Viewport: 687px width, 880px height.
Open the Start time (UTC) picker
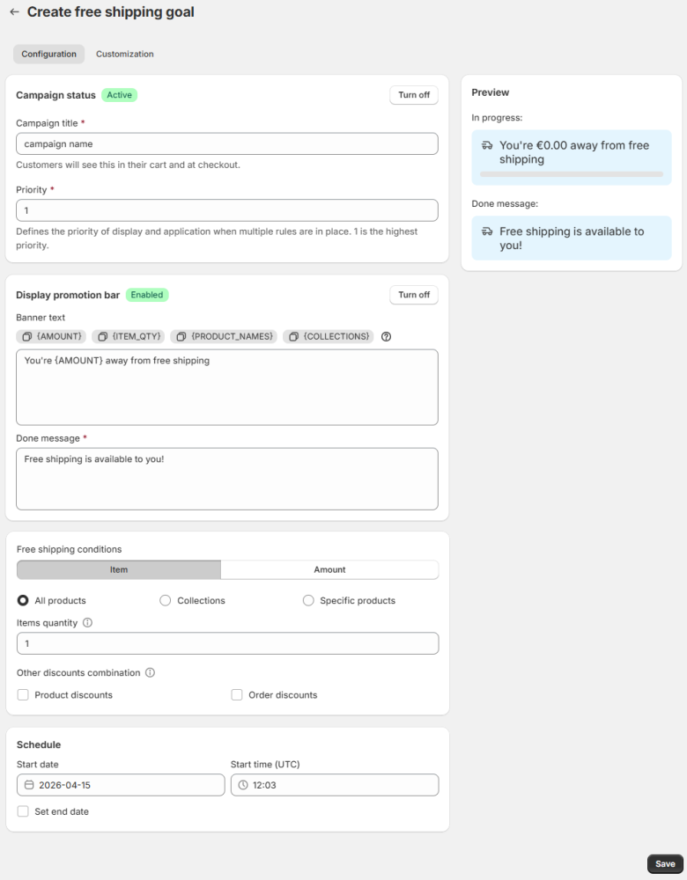coord(334,785)
